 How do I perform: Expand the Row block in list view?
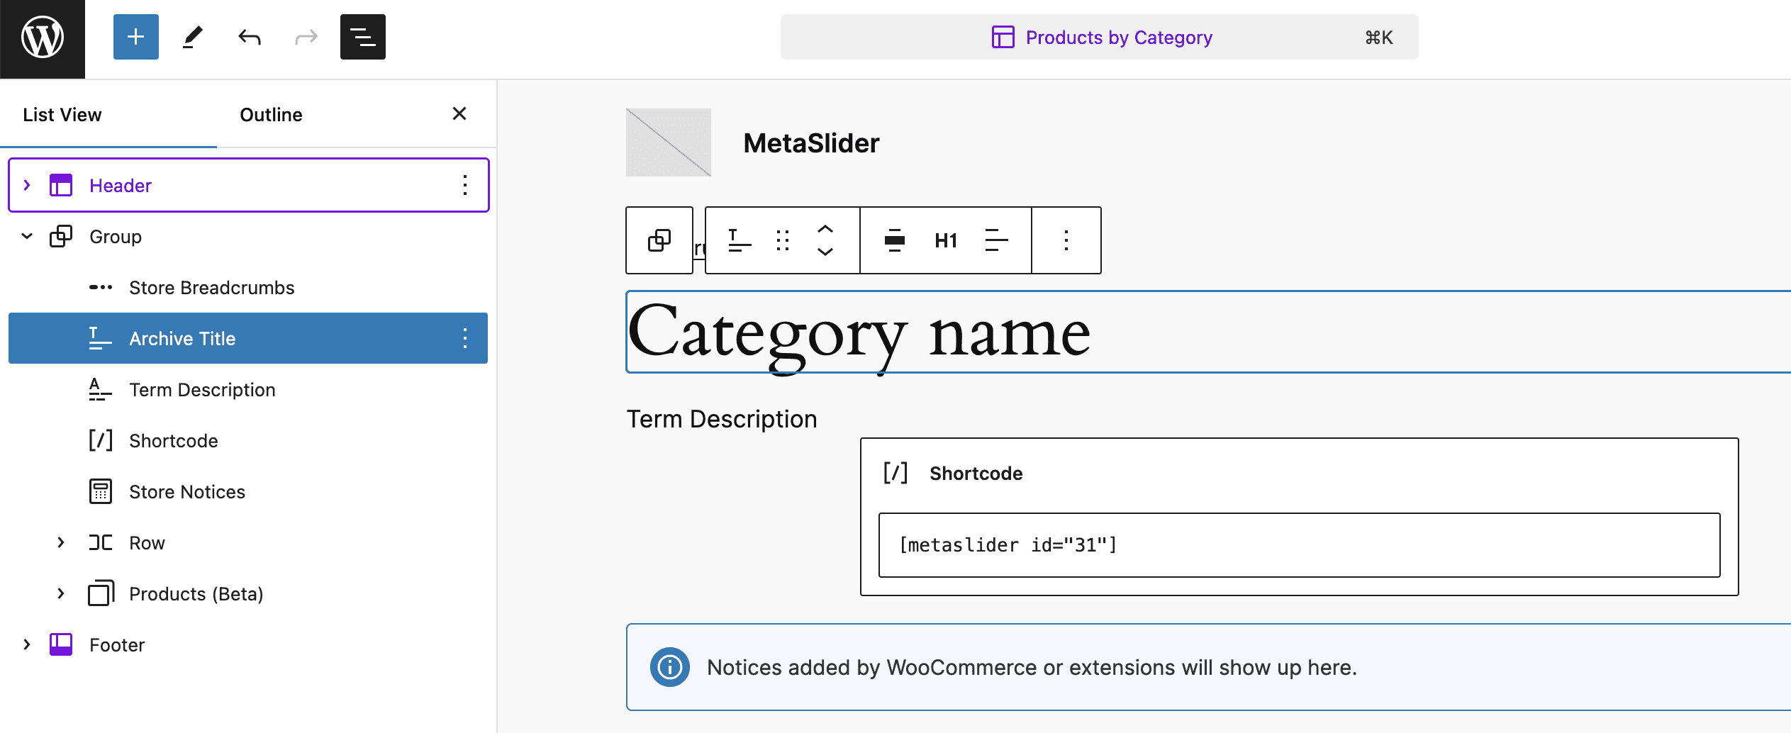61,543
